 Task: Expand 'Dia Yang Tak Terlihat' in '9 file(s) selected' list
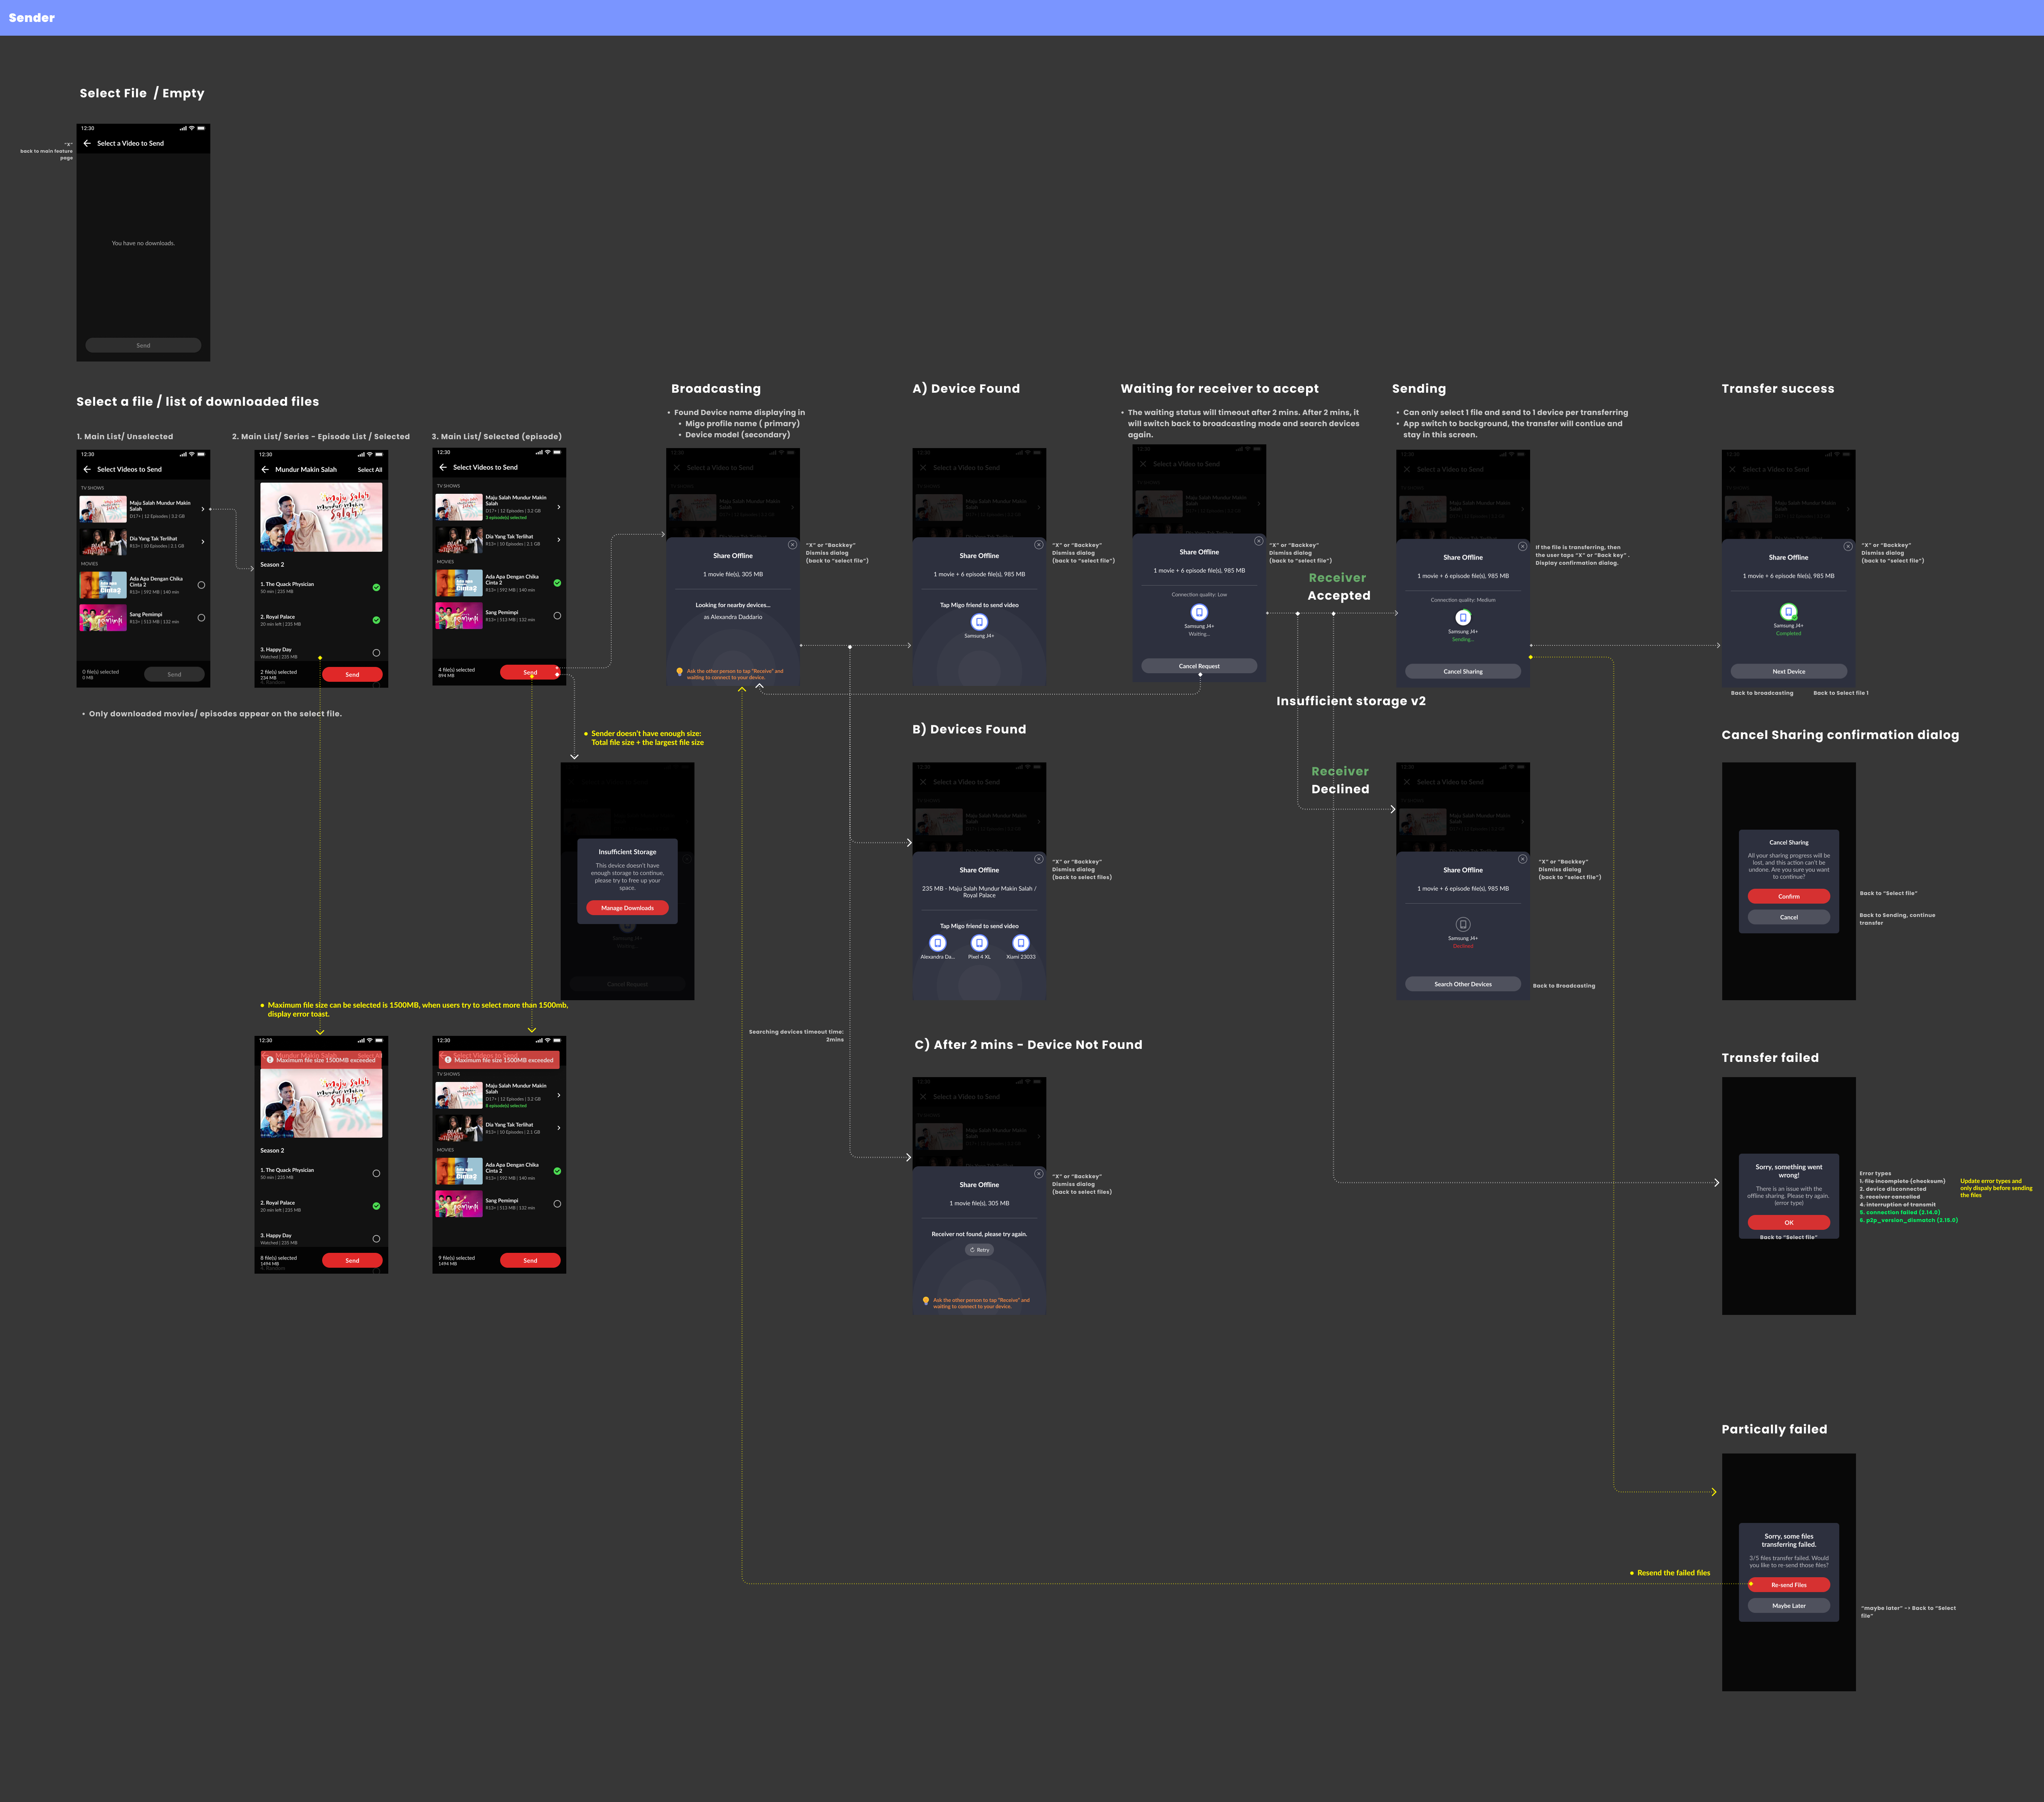(558, 1128)
